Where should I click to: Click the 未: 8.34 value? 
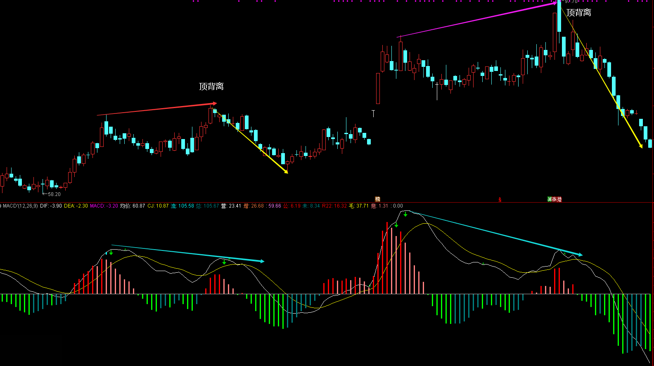click(x=311, y=206)
